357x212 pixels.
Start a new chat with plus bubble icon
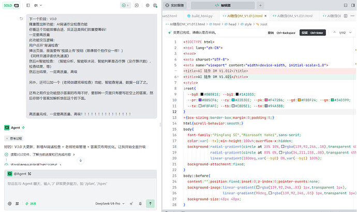point(137,5)
